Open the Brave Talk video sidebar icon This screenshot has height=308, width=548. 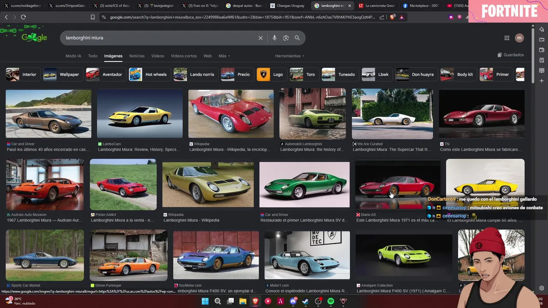click(x=542, y=40)
